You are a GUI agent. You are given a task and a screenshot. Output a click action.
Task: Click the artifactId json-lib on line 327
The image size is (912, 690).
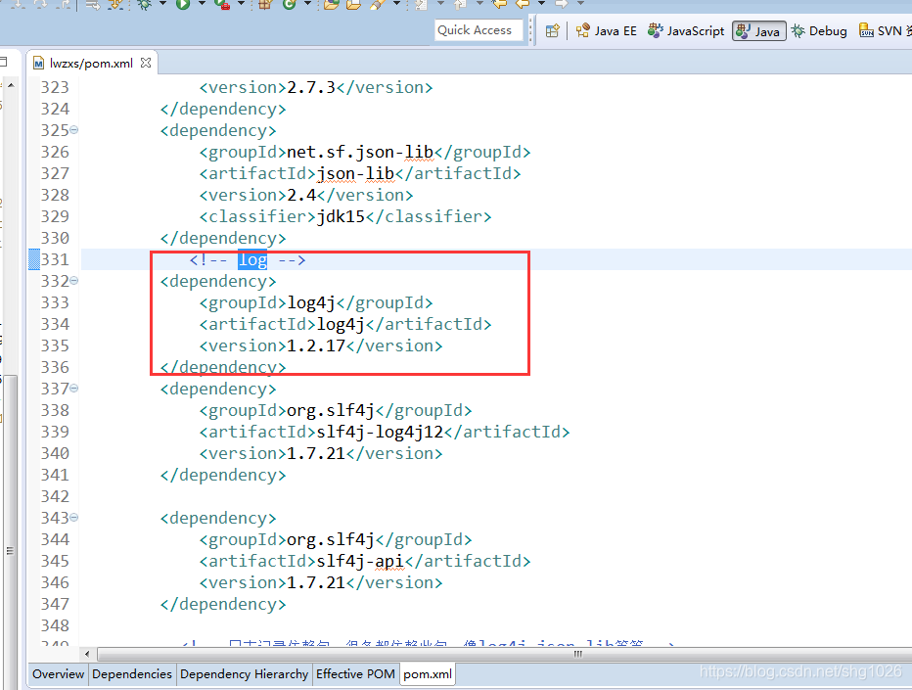coord(355,173)
